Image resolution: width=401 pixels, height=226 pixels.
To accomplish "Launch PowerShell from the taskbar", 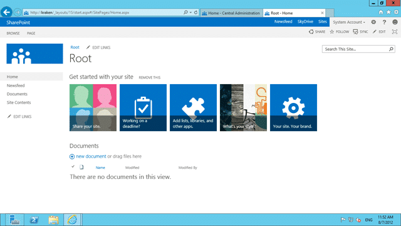I will tap(34, 220).
